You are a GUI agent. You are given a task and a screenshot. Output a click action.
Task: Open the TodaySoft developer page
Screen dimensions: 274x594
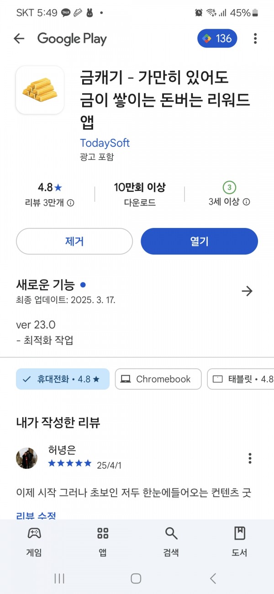click(x=105, y=143)
